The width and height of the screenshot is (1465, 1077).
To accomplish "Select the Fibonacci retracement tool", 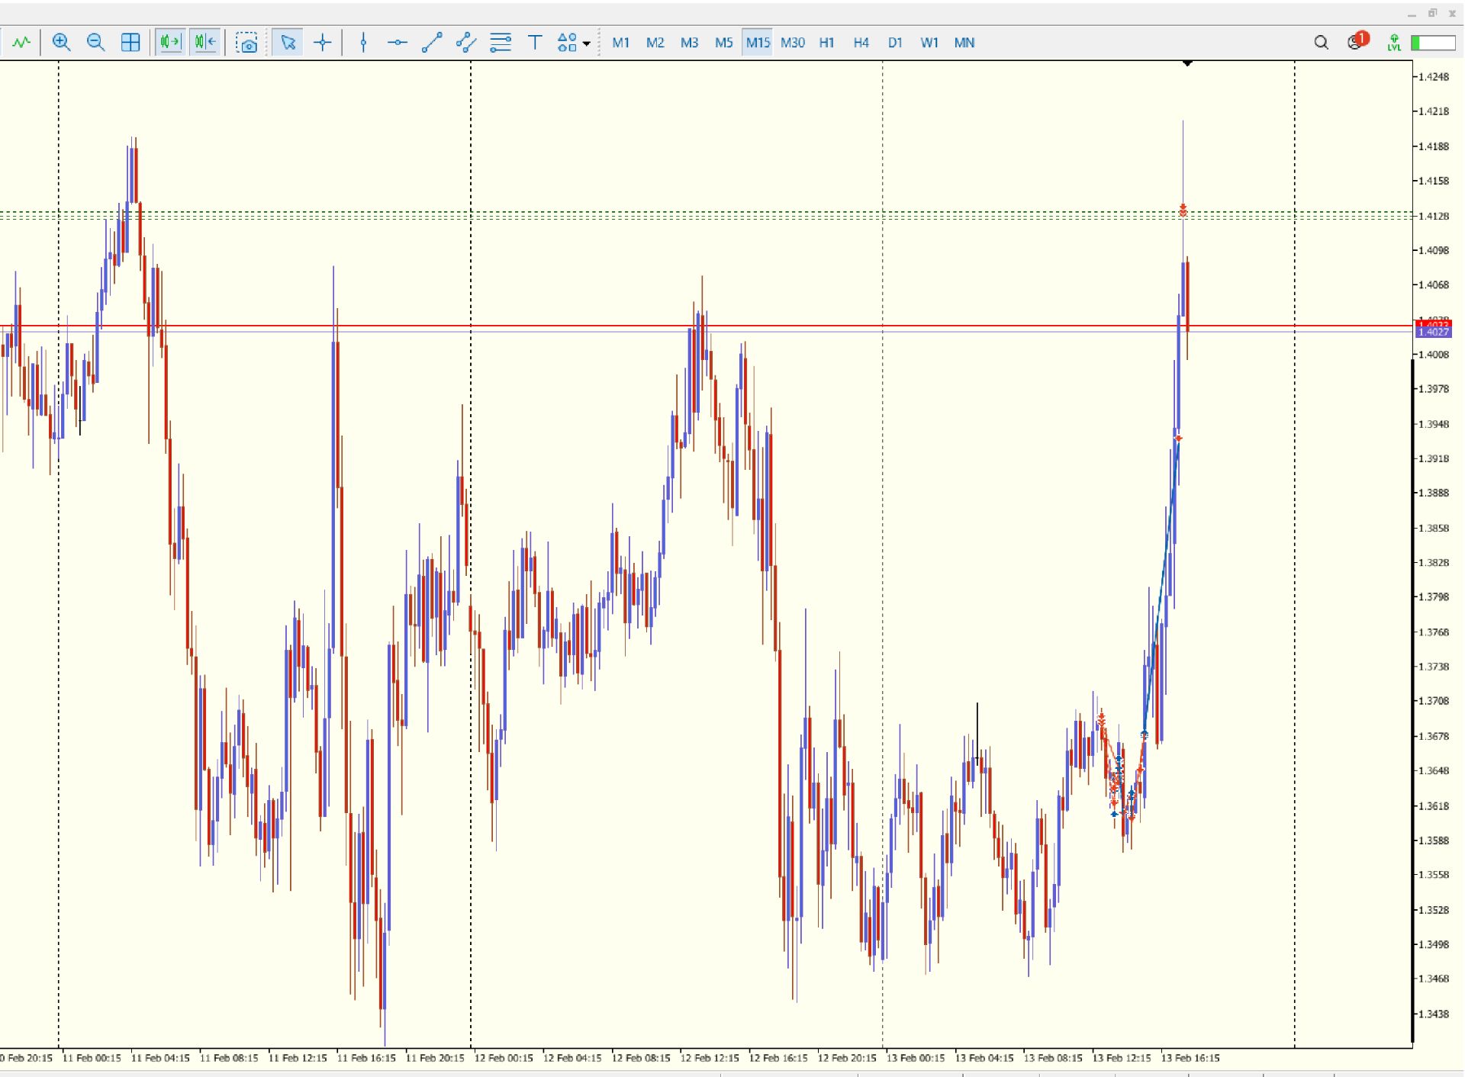I will coord(501,43).
